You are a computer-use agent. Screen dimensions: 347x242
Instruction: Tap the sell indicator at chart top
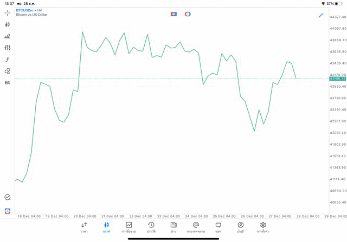tap(173, 14)
